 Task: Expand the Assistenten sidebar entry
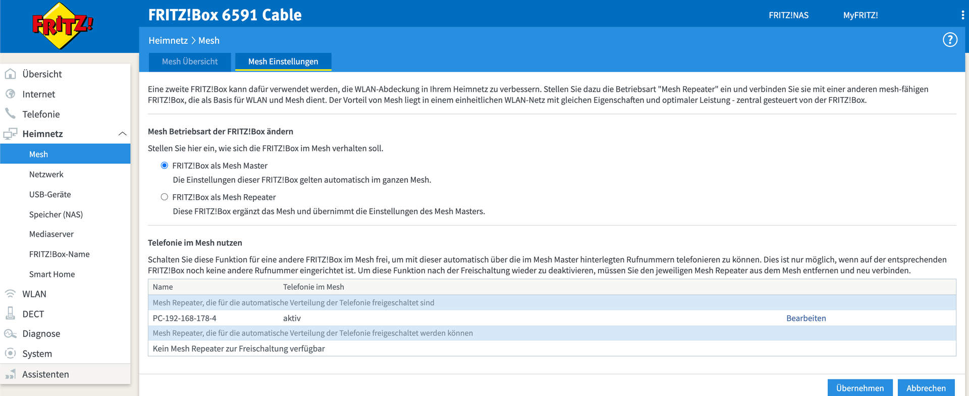(45, 374)
